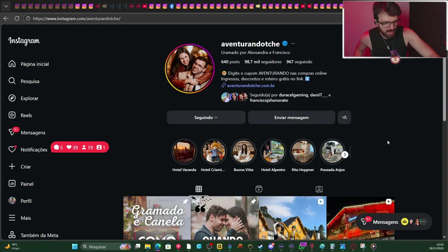
Task: Open the Também da Meta icon
Action: click(12, 235)
